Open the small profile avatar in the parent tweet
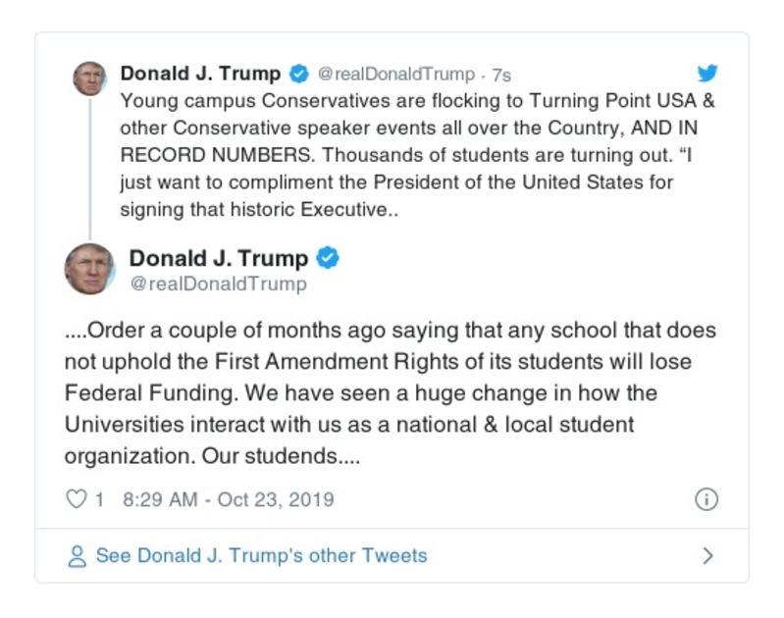This screenshot has height=618, width=784. click(x=89, y=78)
